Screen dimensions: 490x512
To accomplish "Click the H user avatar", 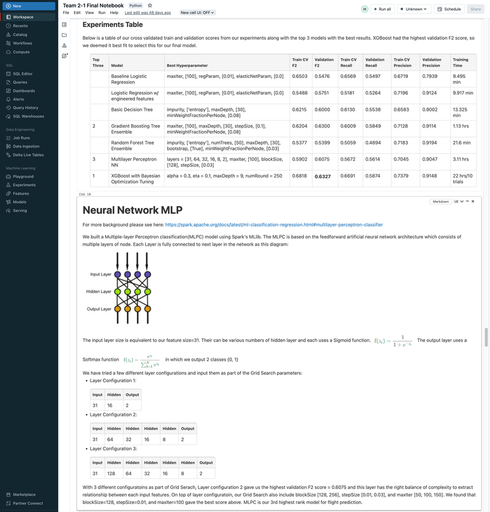I will pos(365,9).
